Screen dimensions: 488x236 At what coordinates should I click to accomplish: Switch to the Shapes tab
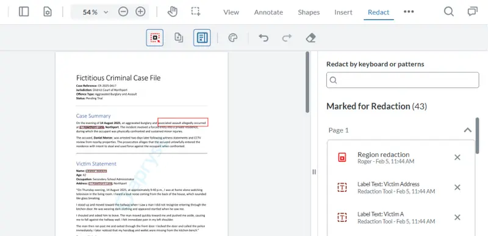coord(309,12)
